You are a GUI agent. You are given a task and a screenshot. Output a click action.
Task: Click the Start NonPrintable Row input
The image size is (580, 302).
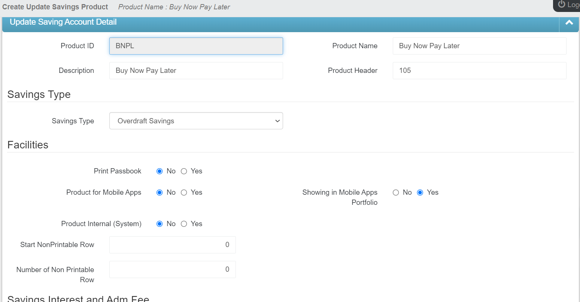coord(172,245)
